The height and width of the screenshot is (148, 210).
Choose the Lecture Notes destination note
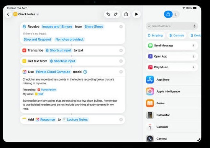tap(75, 120)
